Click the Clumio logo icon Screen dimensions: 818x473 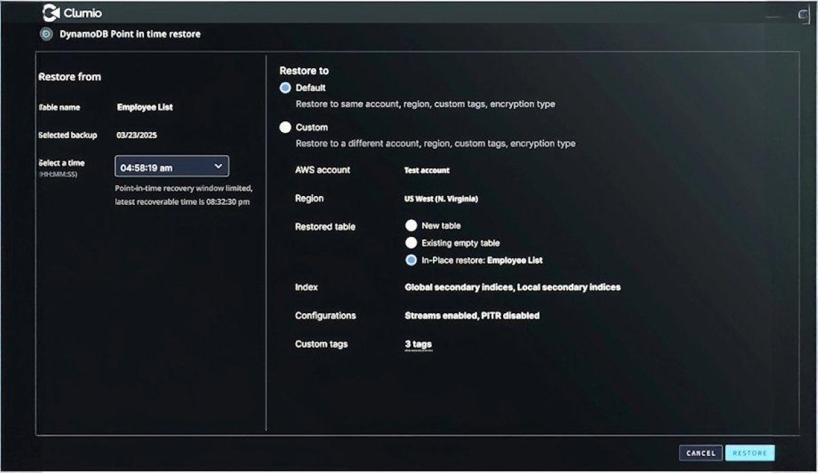pyautogui.click(x=50, y=12)
